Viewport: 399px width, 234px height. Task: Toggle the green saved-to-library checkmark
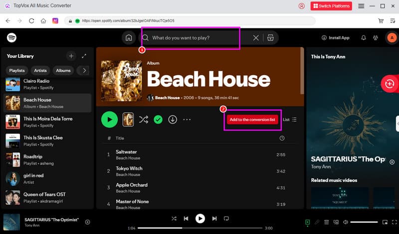coord(158,119)
